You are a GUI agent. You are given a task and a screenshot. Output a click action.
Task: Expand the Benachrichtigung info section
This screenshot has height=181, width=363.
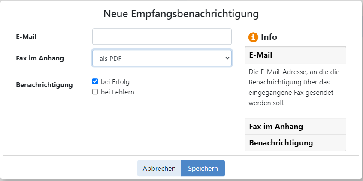click(x=295, y=142)
